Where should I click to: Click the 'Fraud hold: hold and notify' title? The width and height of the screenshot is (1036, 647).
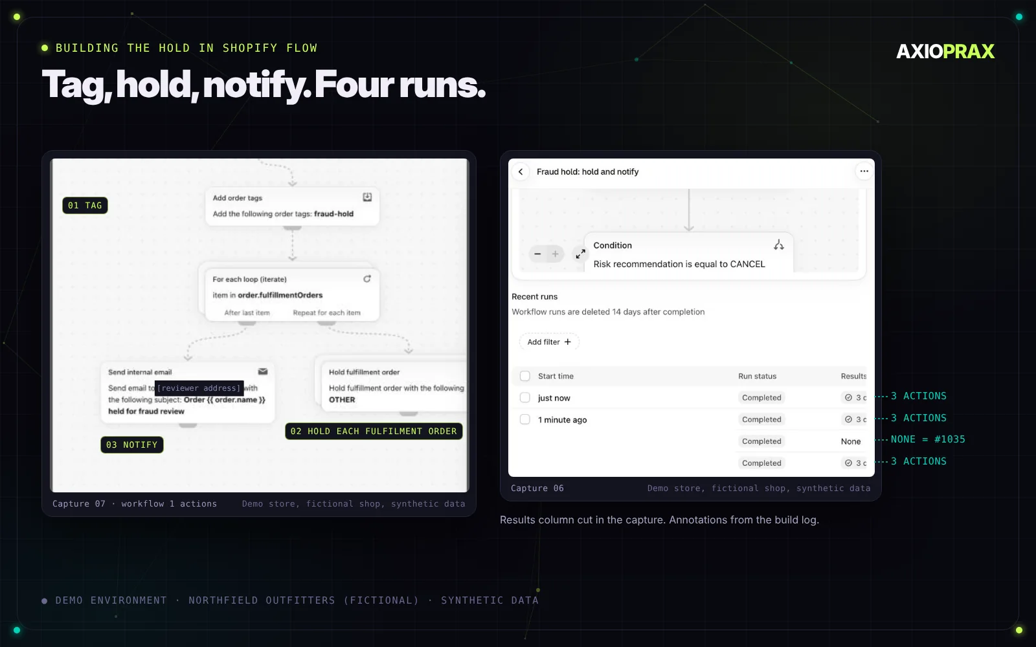tap(587, 171)
